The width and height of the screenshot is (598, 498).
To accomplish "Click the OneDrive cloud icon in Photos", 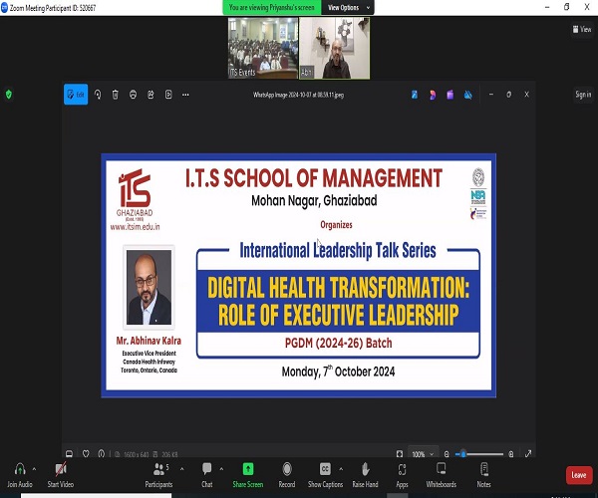I will [x=468, y=95].
